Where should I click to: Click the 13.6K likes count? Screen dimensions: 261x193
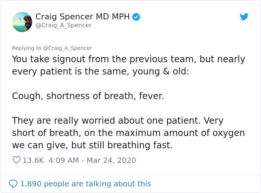33,160
